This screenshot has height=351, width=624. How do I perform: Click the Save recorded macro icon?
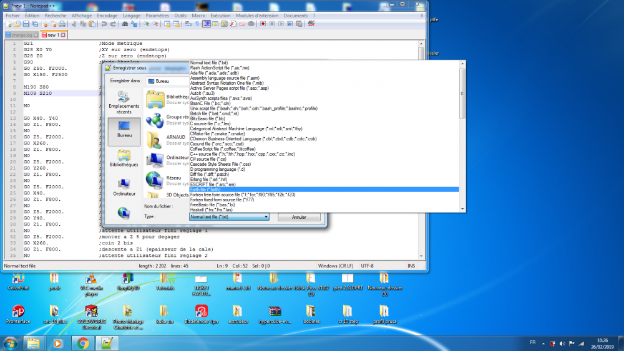coord(299,24)
